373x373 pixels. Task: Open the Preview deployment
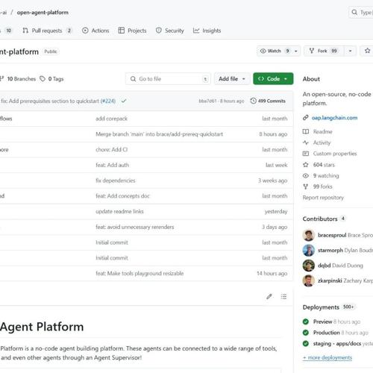coord(322,322)
